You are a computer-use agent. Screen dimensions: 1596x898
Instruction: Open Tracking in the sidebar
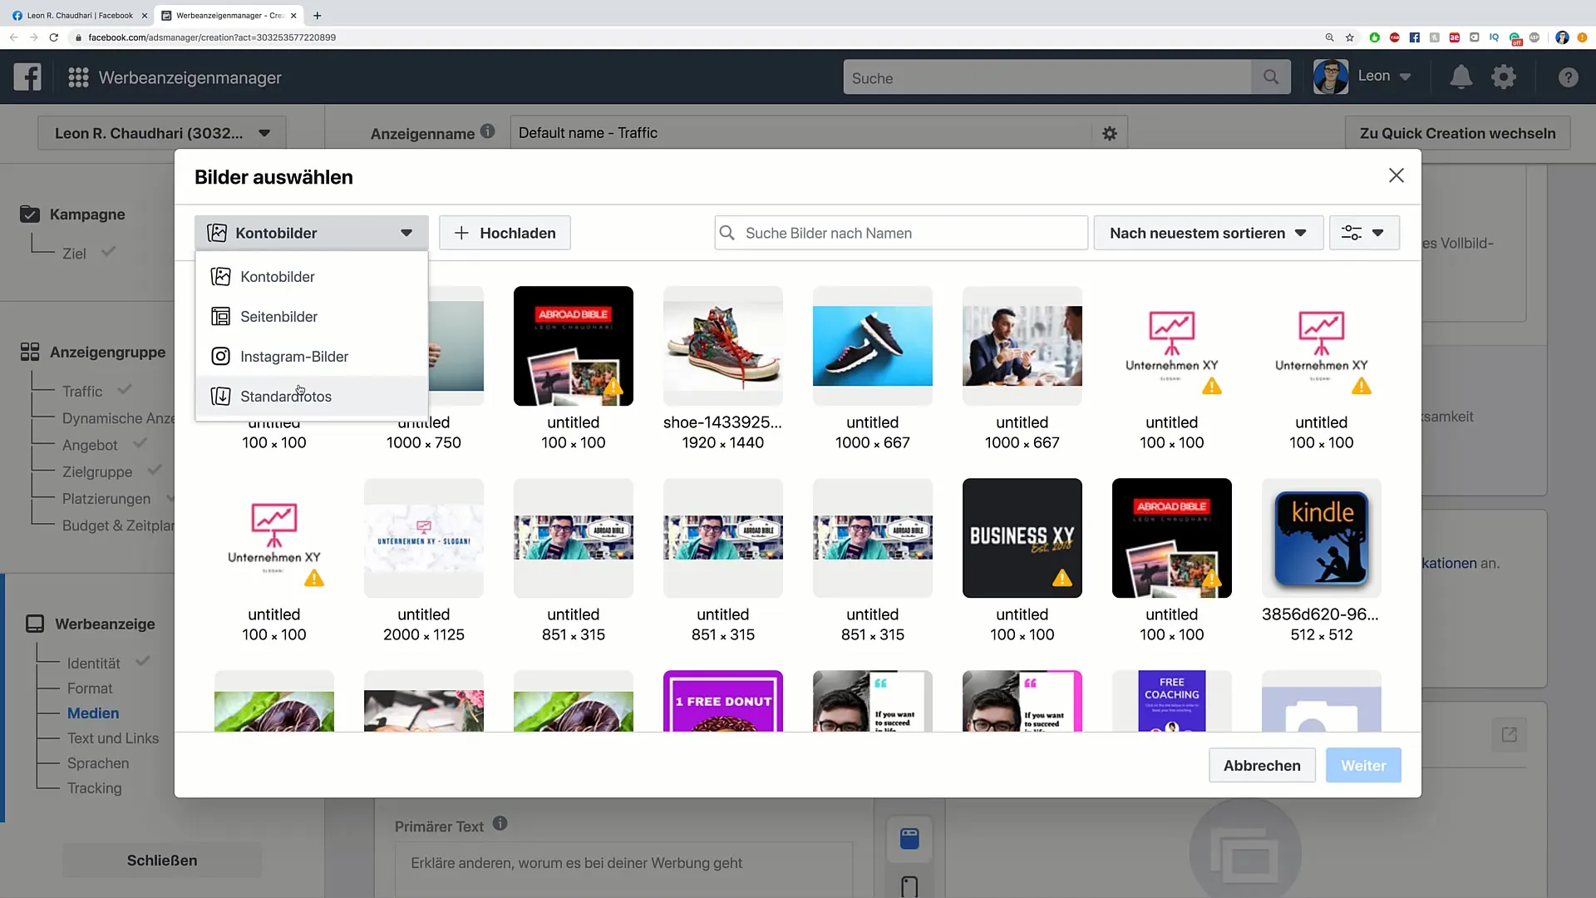tap(95, 788)
